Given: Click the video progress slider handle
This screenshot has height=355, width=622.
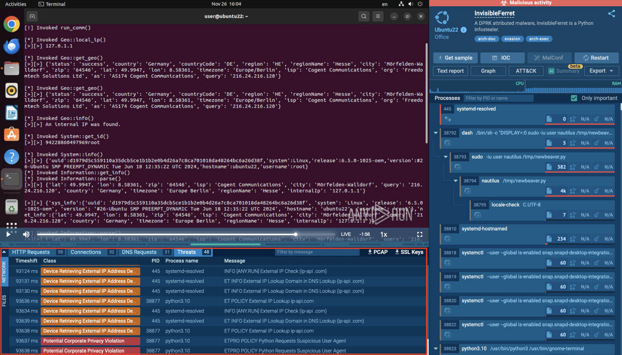Looking at the screenshot, I should click(x=296, y=234).
